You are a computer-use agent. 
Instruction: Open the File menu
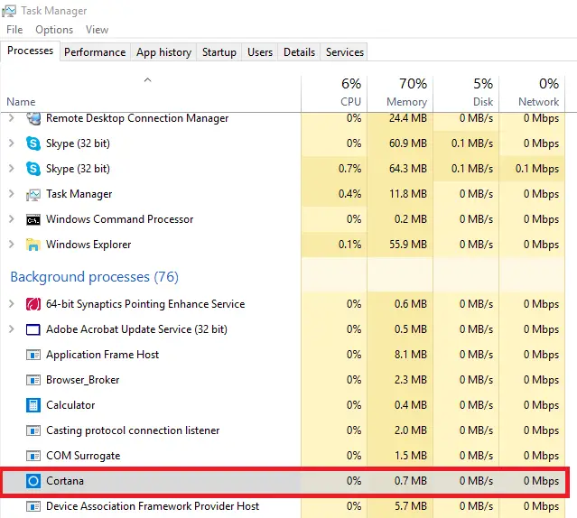14,30
